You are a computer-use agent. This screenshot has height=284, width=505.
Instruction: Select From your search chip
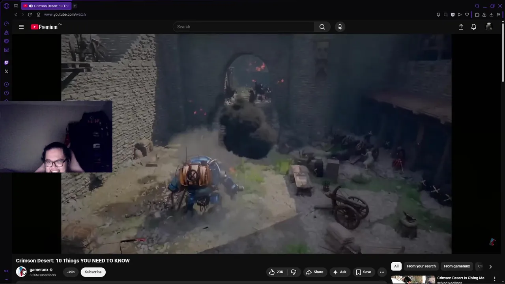point(421,266)
